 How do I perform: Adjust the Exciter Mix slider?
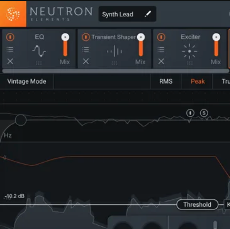click(x=216, y=45)
